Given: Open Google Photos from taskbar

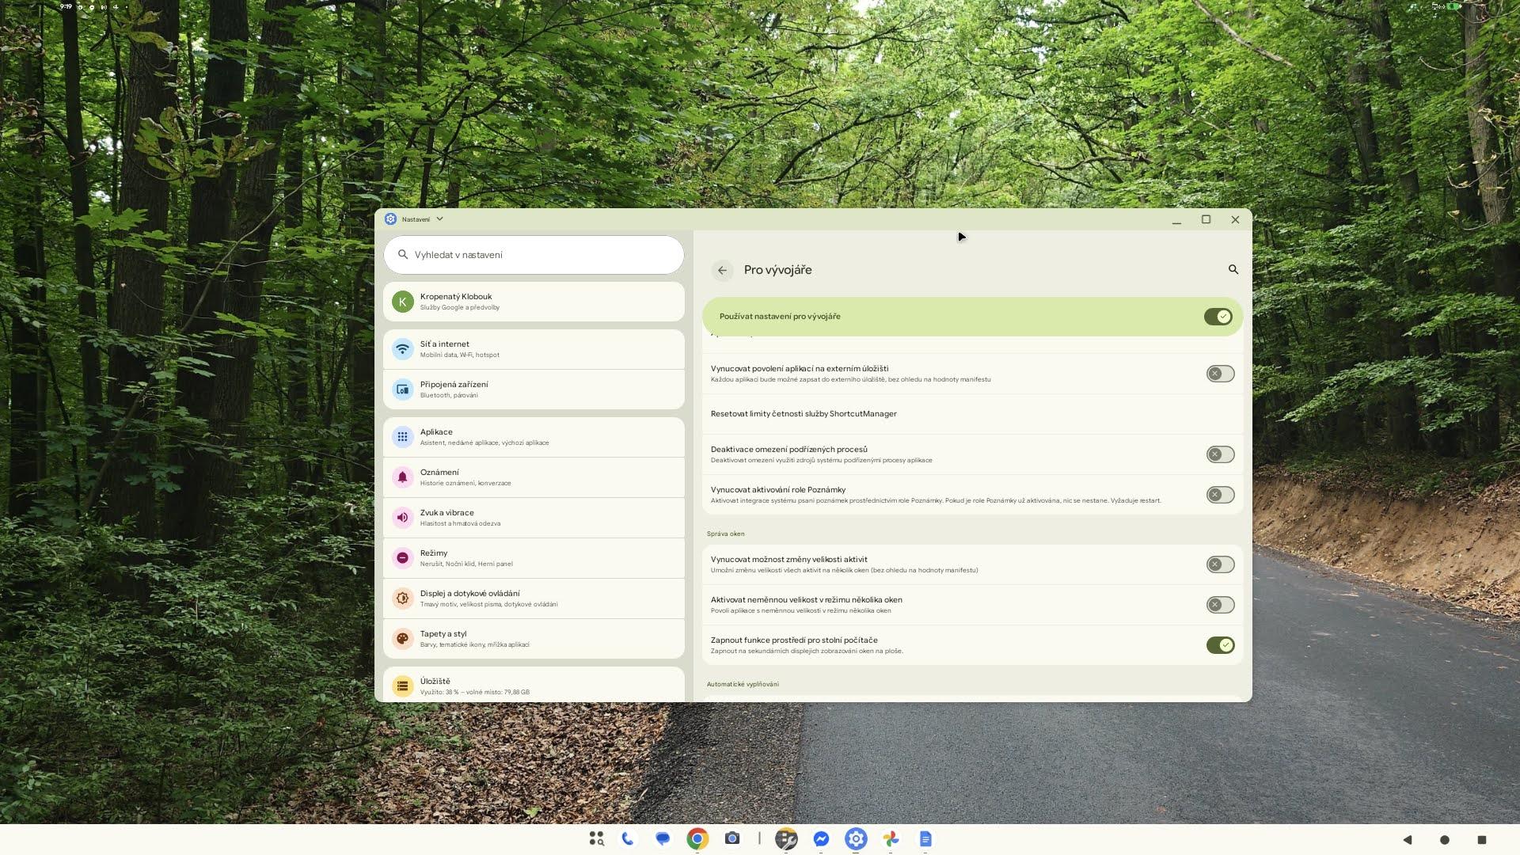Looking at the screenshot, I should coord(891,838).
